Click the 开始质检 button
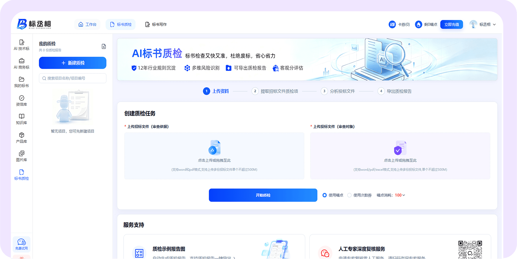 [x=263, y=195]
